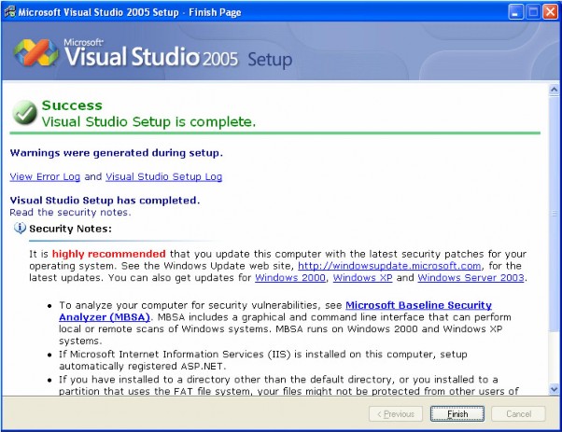Click the scrollbar up arrow
Image resolution: width=562 pixels, height=432 pixels.
point(554,90)
